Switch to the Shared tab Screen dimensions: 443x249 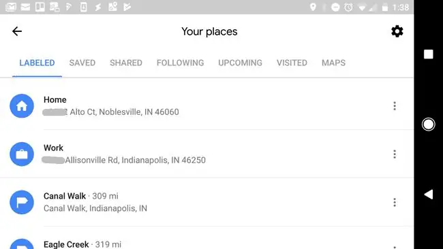click(126, 63)
